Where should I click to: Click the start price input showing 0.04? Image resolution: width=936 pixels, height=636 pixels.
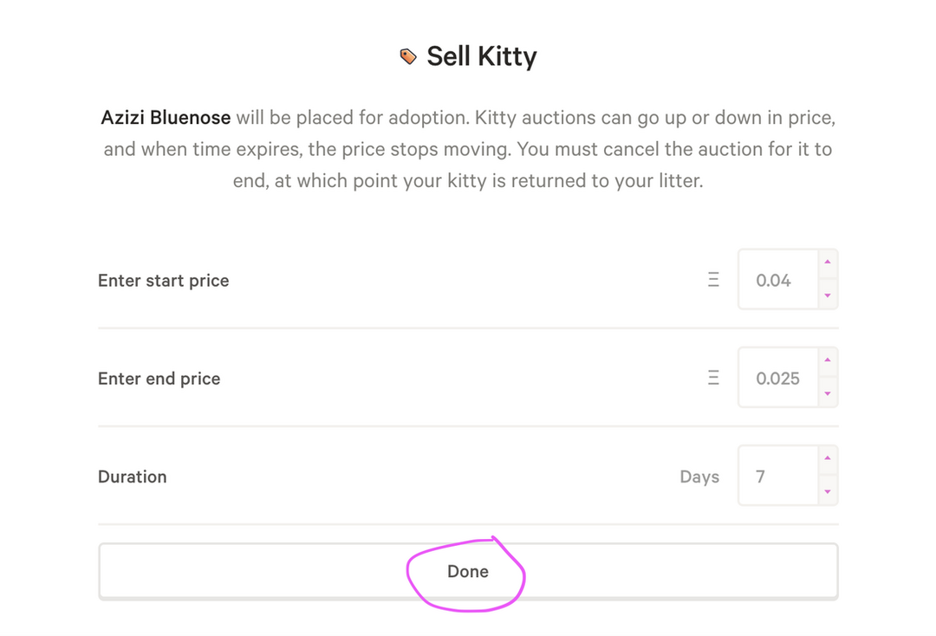coord(777,280)
